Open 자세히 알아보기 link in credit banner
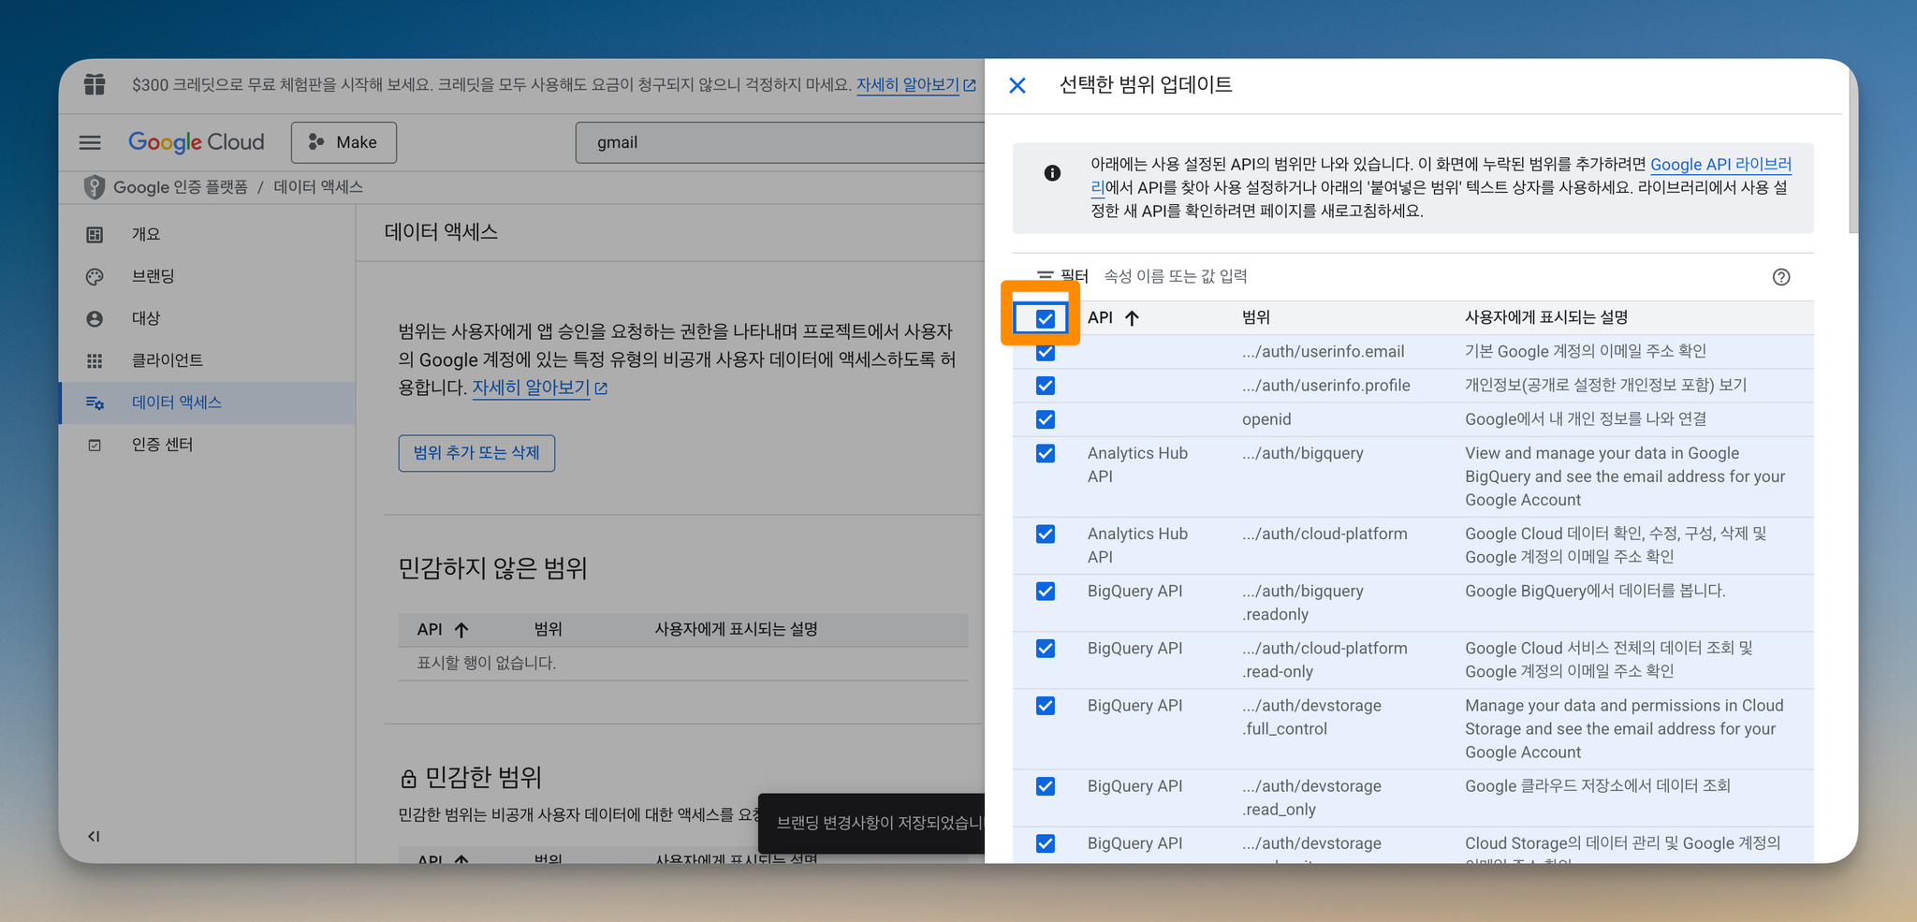 tap(907, 84)
